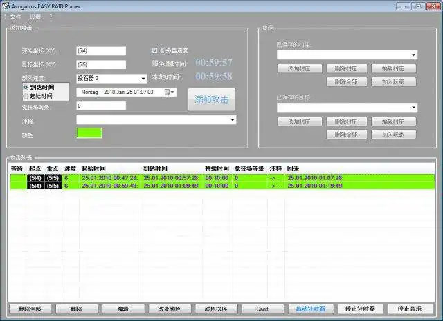Click the 改变颜色 button
The image size is (443, 321).
coord(170,309)
